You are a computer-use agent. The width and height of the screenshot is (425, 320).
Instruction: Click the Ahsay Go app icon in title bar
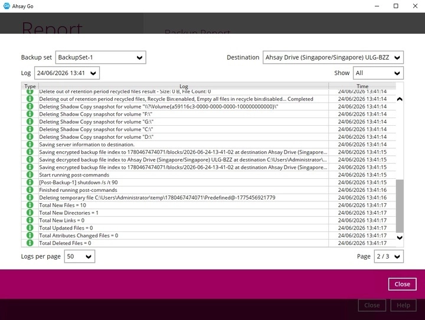tap(6, 6)
